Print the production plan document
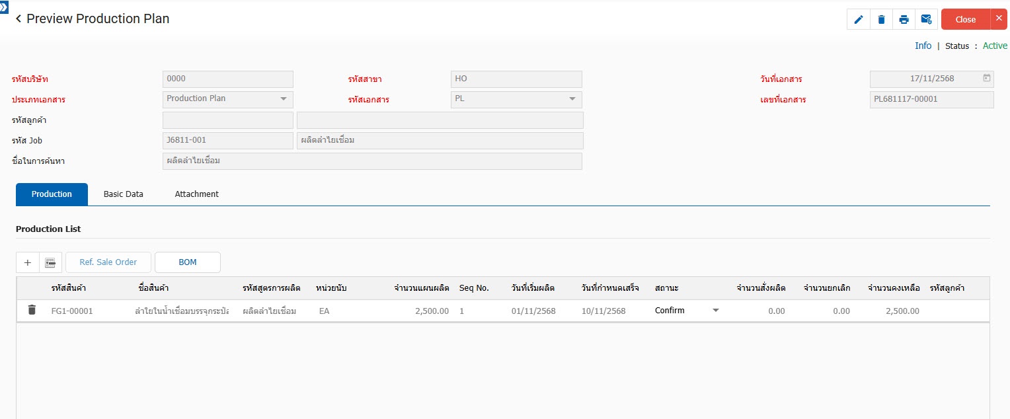The width and height of the screenshot is (1010, 419). tap(904, 19)
